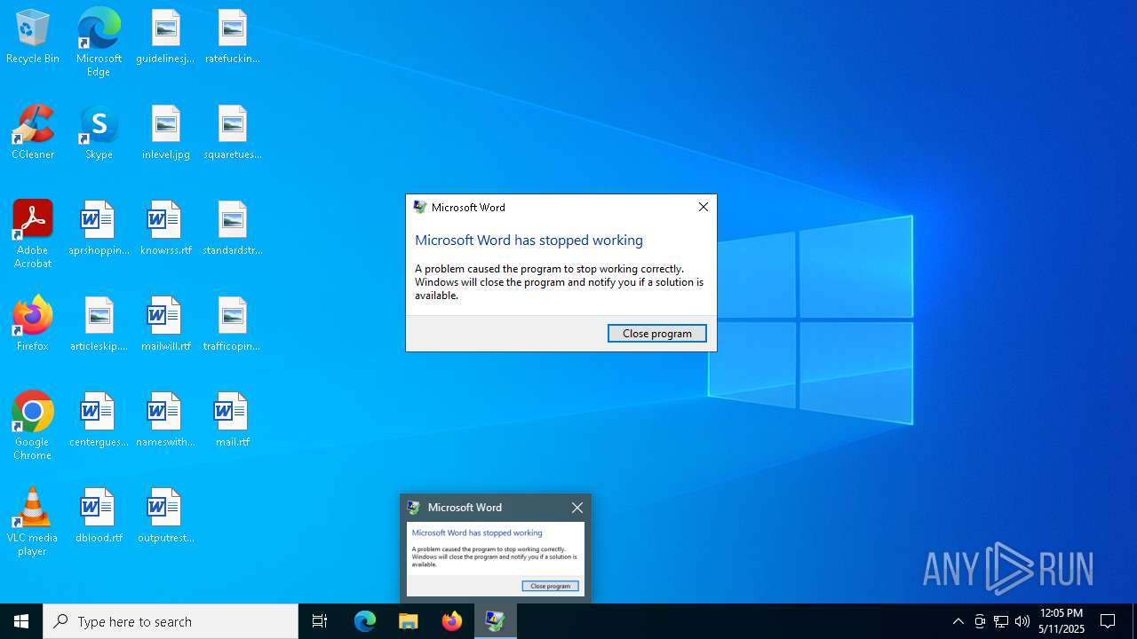This screenshot has width=1137, height=639.
Task: Select the ratefuckin... image file
Action: click(232, 36)
